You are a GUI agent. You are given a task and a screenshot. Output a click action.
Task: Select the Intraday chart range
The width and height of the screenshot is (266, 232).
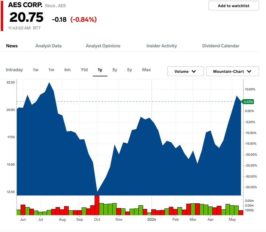[14, 70]
